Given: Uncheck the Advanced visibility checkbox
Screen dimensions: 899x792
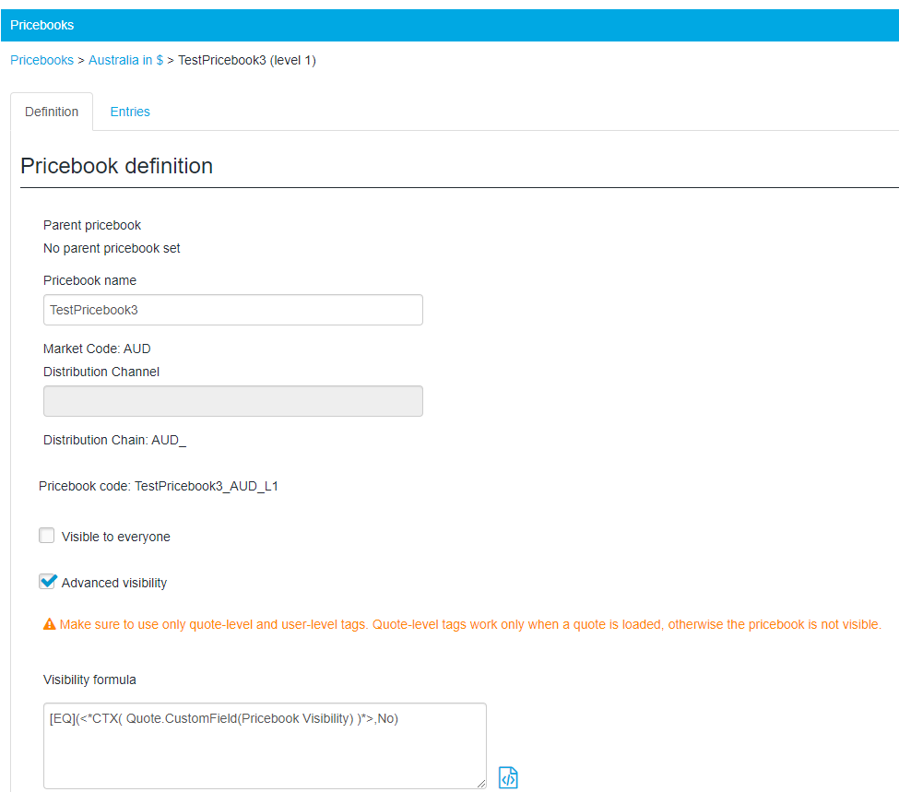Looking at the screenshot, I should pyautogui.click(x=48, y=581).
